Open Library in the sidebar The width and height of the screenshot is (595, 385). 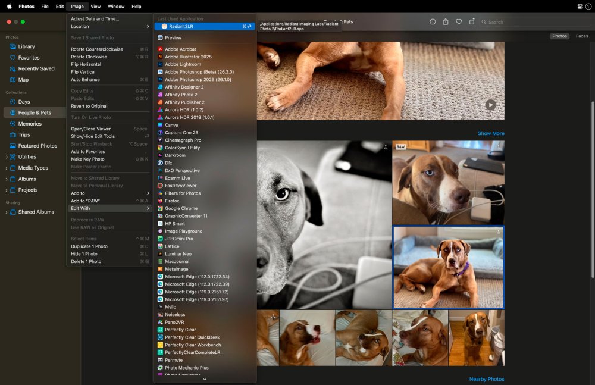point(26,46)
